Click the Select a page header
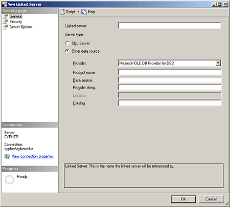230x207 pixels. (30, 11)
